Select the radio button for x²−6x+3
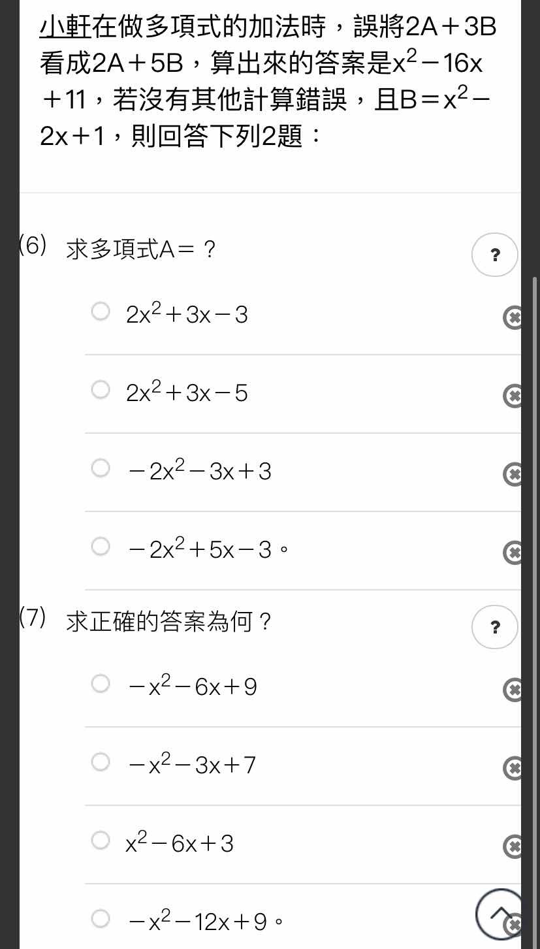The image size is (540, 949). pyautogui.click(x=101, y=840)
